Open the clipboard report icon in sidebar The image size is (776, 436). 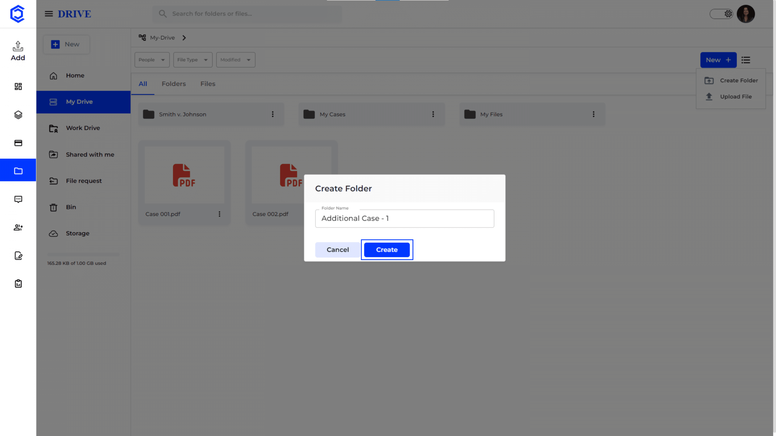[18, 284]
